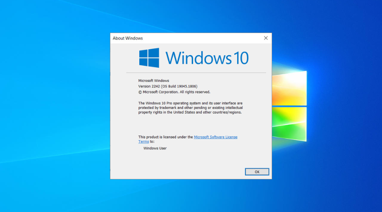This screenshot has height=212, width=382.
Task: Click the Windows 10 flag logo
Action: point(149,58)
